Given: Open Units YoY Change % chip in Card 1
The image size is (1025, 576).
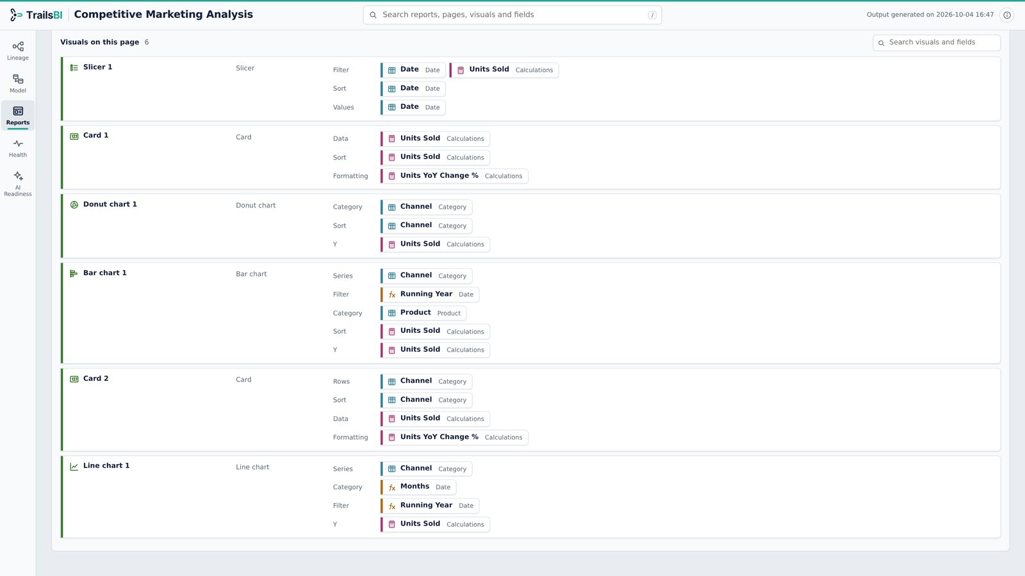Looking at the screenshot, I should click(x=454, y=176).
